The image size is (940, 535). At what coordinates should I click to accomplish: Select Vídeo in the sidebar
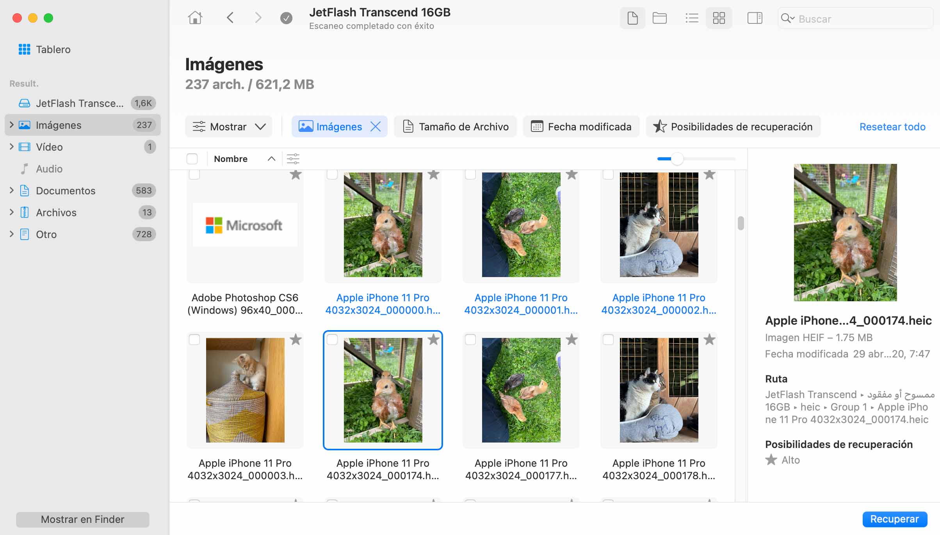click(83, 147)
